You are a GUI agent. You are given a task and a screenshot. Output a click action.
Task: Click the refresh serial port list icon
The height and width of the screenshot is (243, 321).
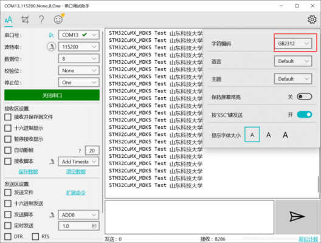pyautogui.click(x=51, y=35)
